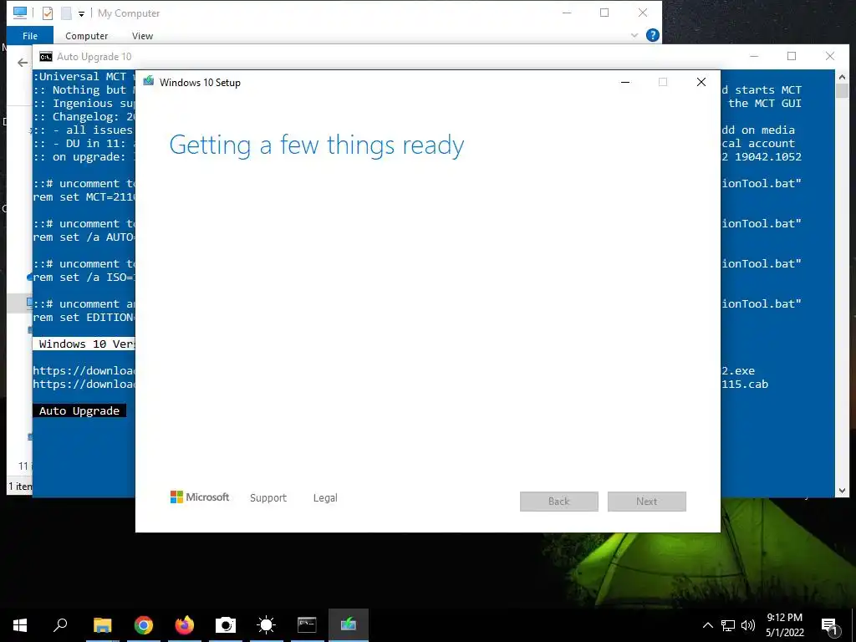Open the sun brightness app on the taskbar
856x642 pixels.
coord(267,625)
